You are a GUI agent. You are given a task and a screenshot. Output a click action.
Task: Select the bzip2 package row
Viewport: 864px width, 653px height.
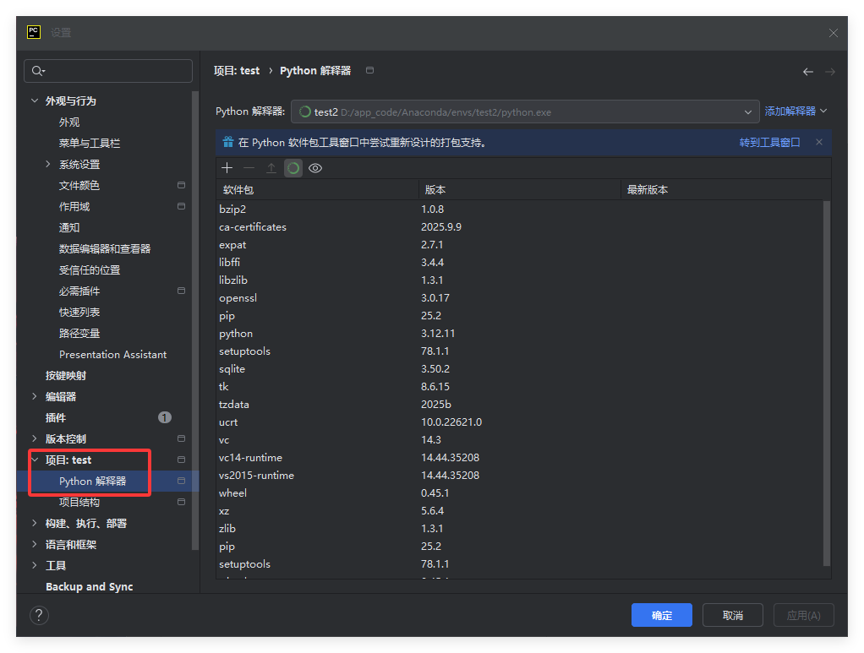pyautogui.click(x=520, y=210)
